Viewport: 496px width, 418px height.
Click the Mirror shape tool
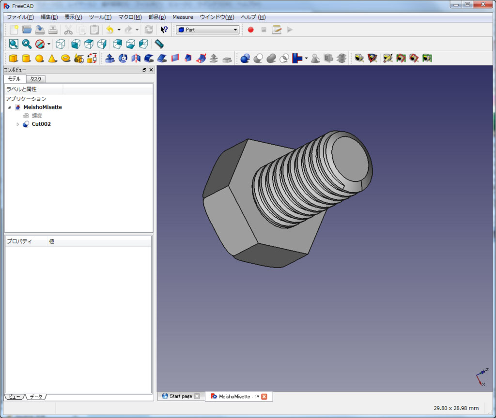pyautogui.click(x=136, y=58)
